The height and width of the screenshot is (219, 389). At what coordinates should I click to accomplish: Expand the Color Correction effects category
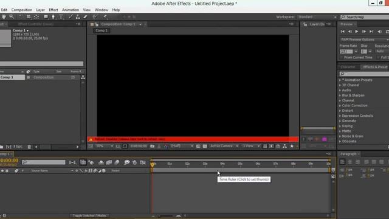340,105
